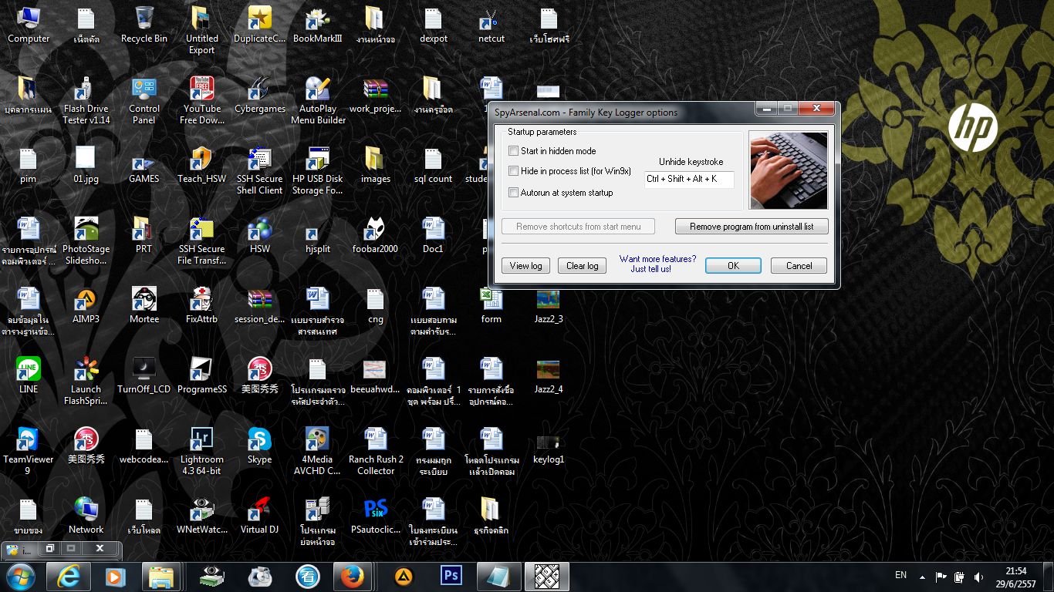This screenshot has height=592, width=1054.
Task: Click the volume speaker tray icon
Action: coord(979,576)
